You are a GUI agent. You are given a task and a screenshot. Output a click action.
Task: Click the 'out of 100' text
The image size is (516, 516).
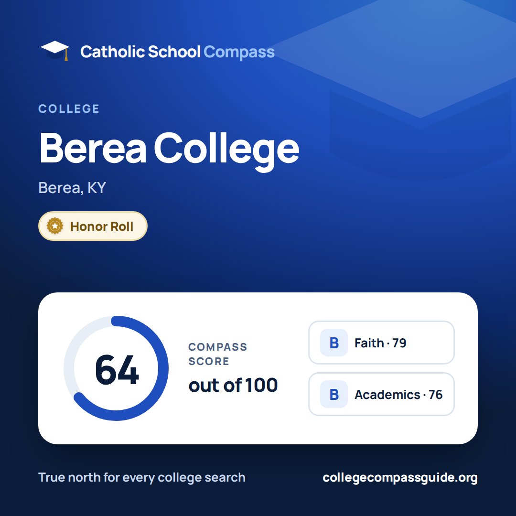point(233,385)
